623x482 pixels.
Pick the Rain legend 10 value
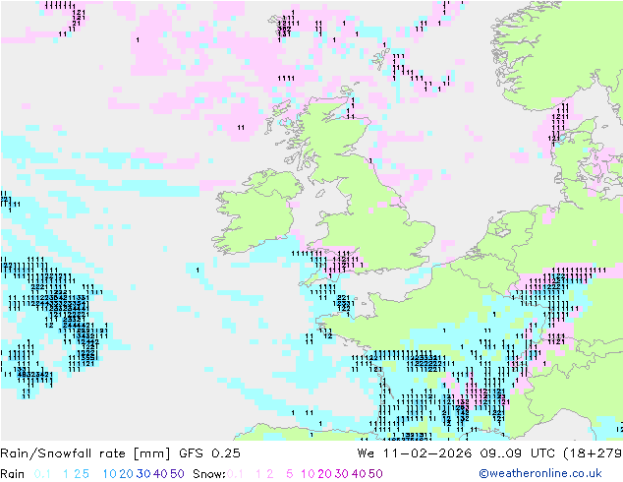[x=109, y=474]
